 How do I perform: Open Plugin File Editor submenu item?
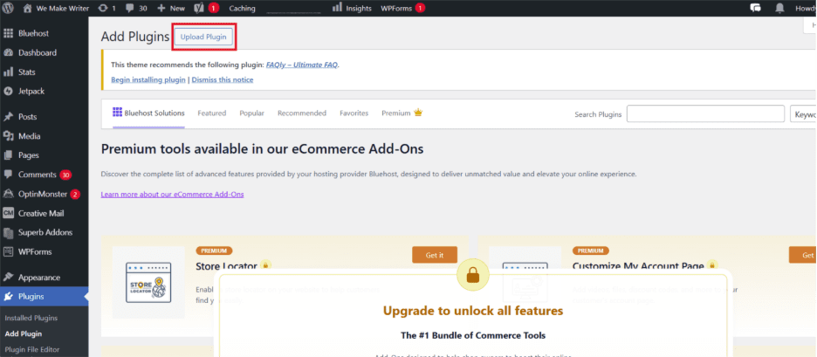coord(32,349)
